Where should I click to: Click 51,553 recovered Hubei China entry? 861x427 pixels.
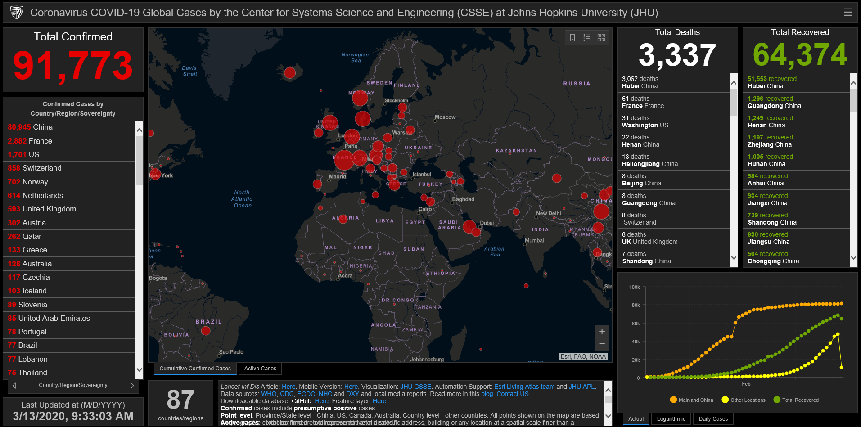(796, 82)
